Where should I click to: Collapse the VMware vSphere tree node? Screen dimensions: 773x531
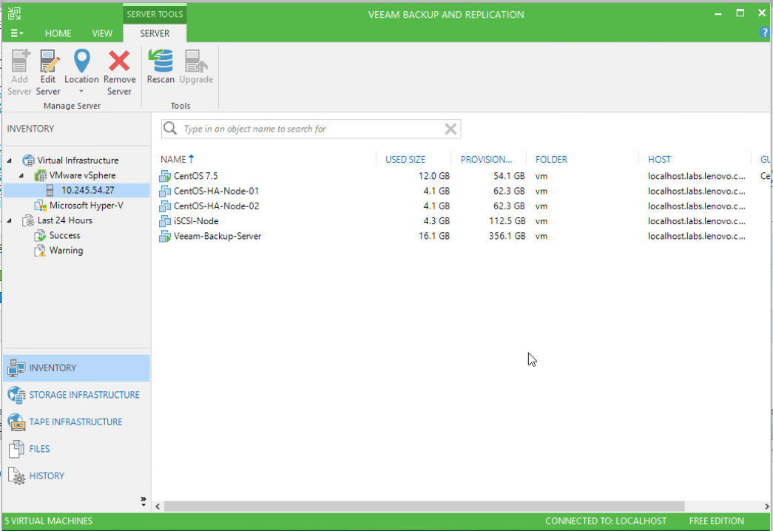click(21, 175)
